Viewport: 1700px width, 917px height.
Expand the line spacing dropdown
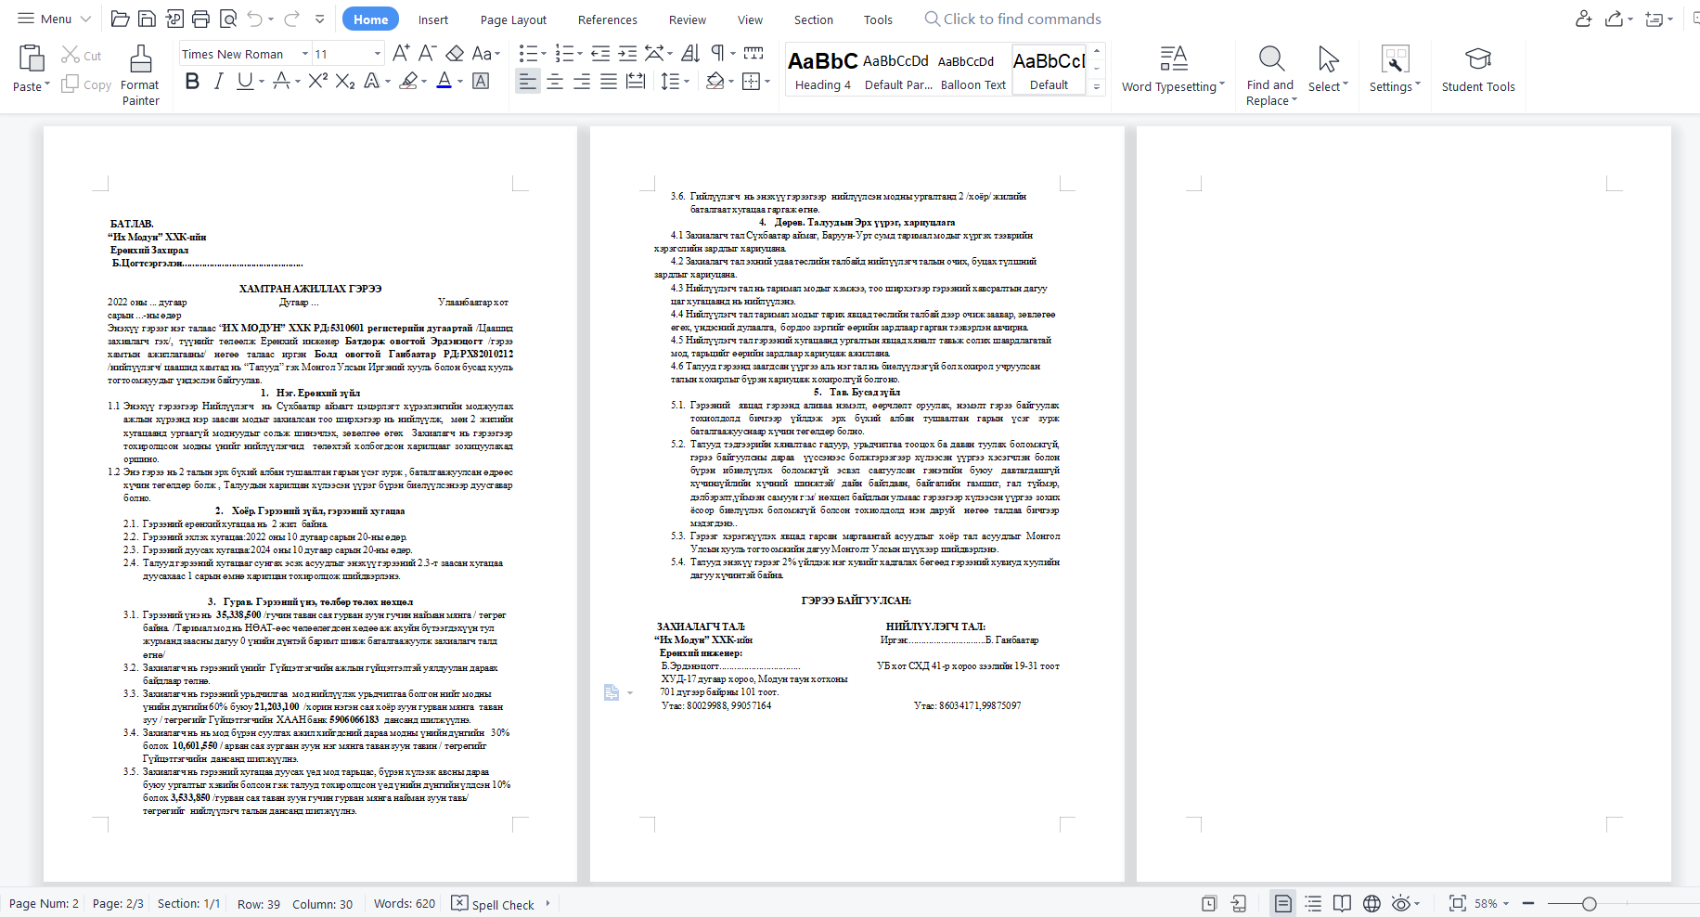pyautogui.click(x=687, y=82)
